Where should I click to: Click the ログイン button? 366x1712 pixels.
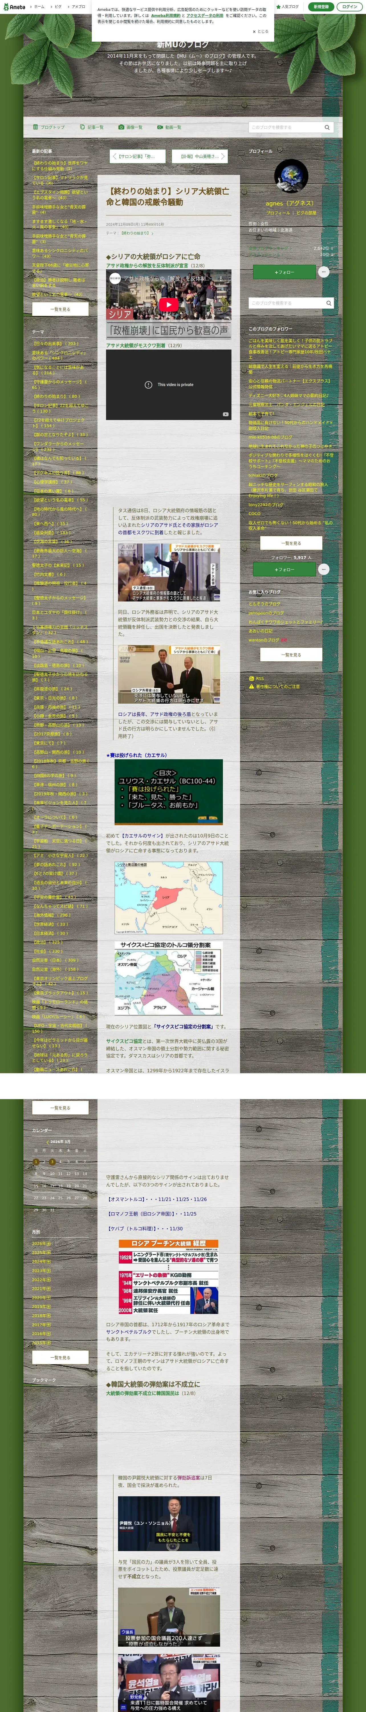point(349,7)
